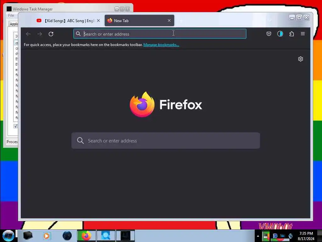Click the Firefox back arrow
Screen dimensions: 322x242
click(x=28, y=34)
